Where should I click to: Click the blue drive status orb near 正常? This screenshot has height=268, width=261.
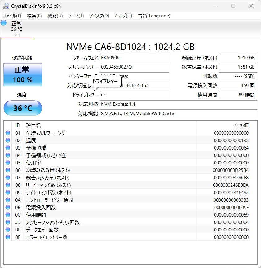pos(3,23)
